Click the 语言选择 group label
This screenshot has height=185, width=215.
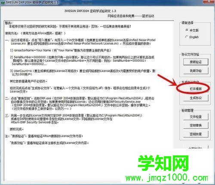187,23
